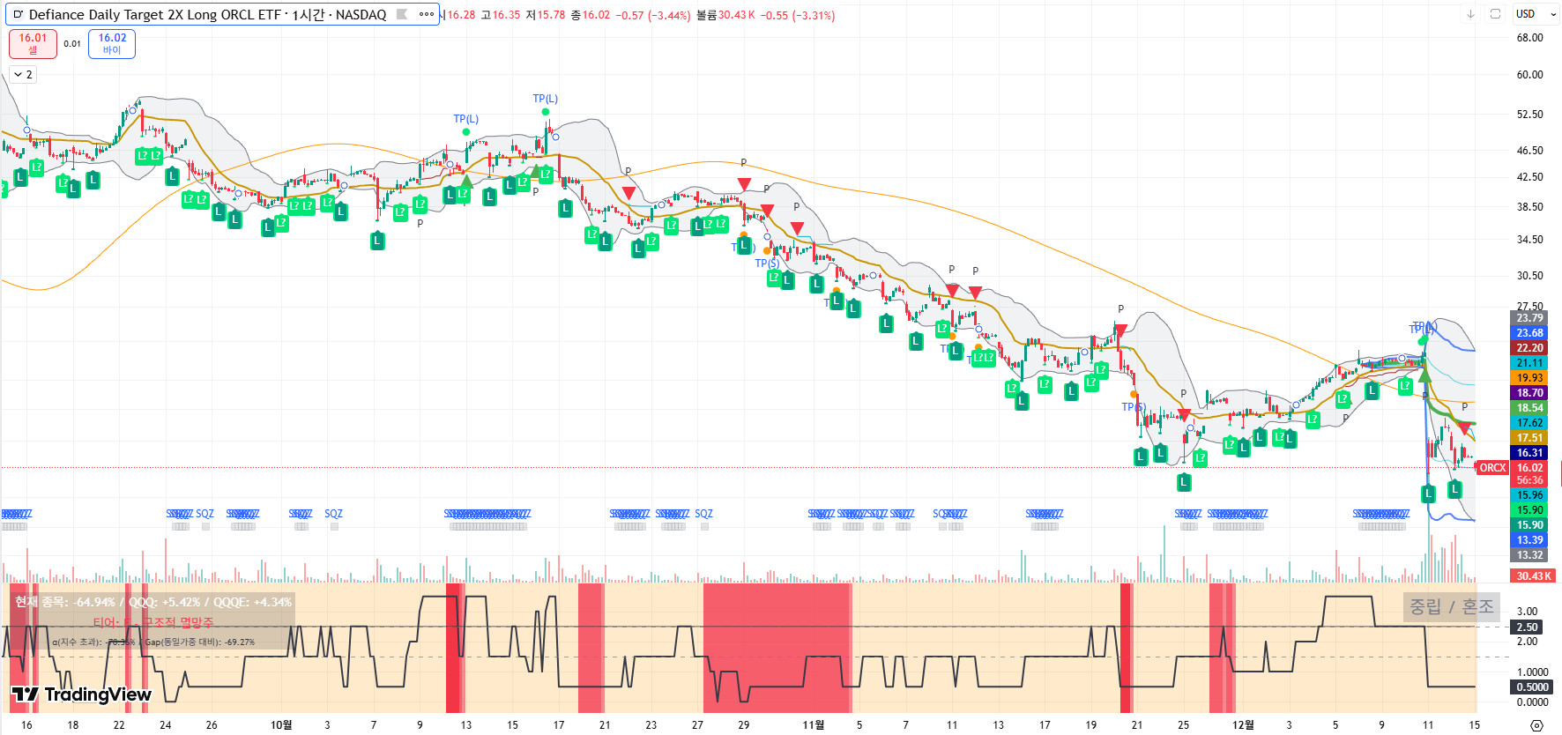Click the 0.5000 indicator scale label
1562x735 pixels.
(1532, 687)
